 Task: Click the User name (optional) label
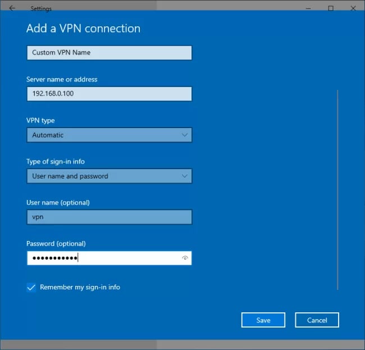[x=58, y=203]
